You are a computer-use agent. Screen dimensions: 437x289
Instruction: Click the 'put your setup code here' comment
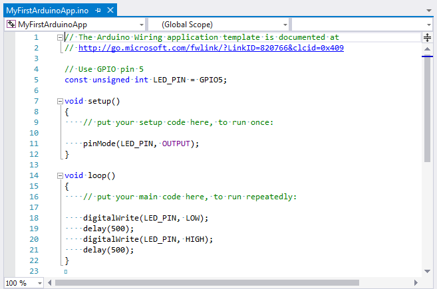point(178,122)
